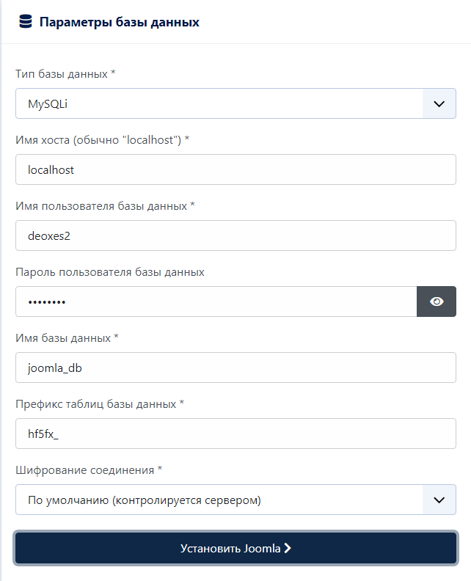
Task: Click the arrow icon on Установить Joomla
Action: pos(288,548)
